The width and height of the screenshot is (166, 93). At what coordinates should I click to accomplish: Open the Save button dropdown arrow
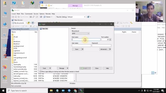coord(83,49)
